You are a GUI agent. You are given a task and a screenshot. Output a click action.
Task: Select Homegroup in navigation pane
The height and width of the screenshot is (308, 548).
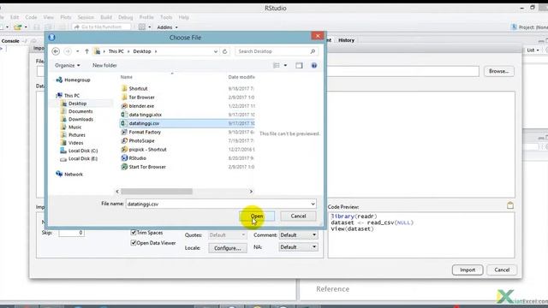(x=74, y=80)
